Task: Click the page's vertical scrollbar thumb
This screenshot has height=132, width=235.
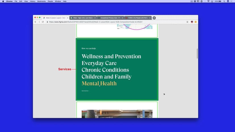Action: tap(197, 54)
